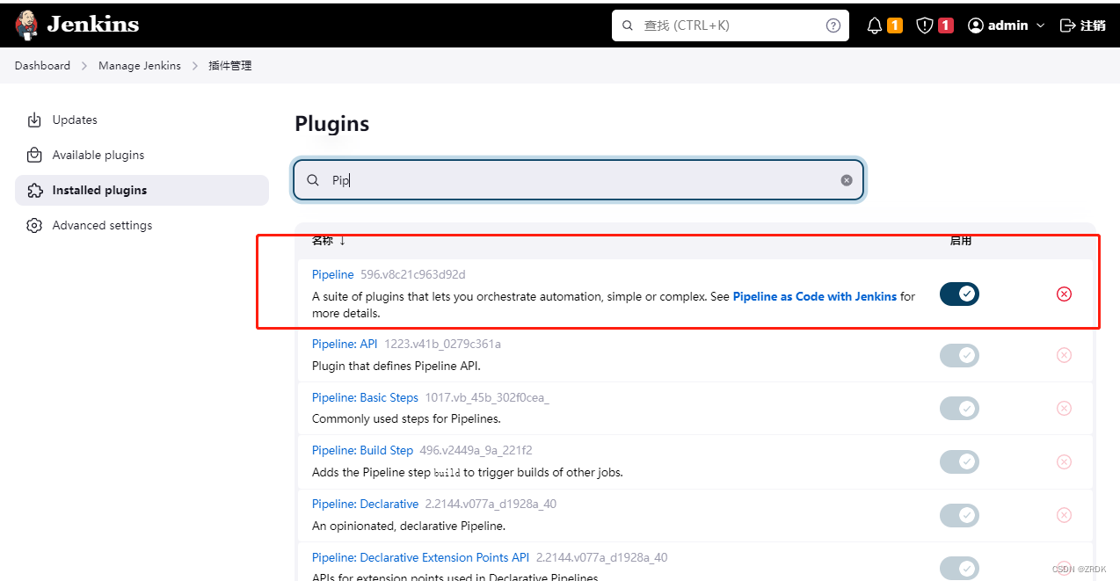The width and height of the screenshot is (1120, 581).
Task: Click the red security count badge
Action: tap(946, 25)
